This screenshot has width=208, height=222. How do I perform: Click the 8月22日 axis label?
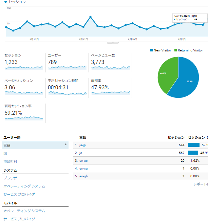coord(83,39)
